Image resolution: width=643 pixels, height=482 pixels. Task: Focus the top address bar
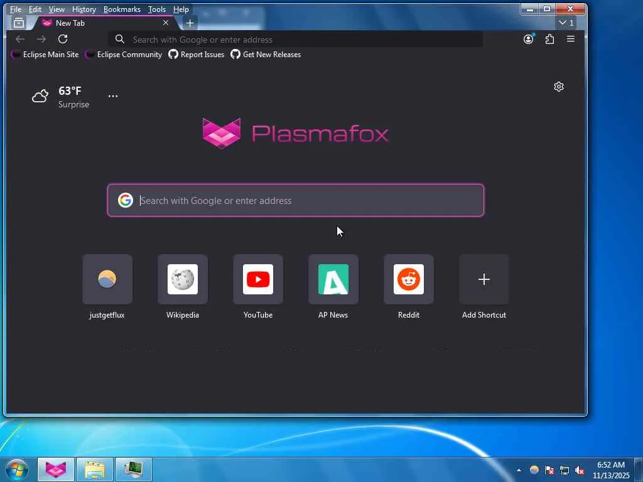(295, 40)
